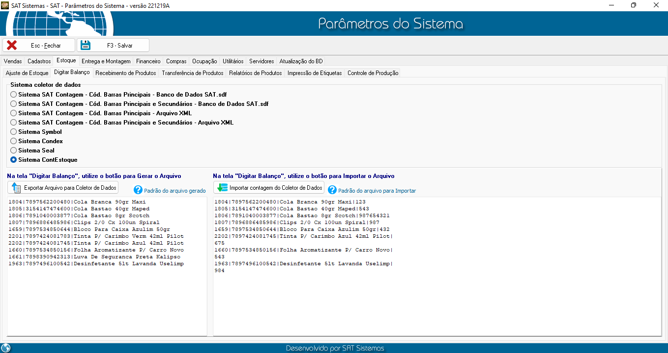Select SAT Contagem Principais Arquivo XML option
Screen dimensions: 668x353
(14, 113)
